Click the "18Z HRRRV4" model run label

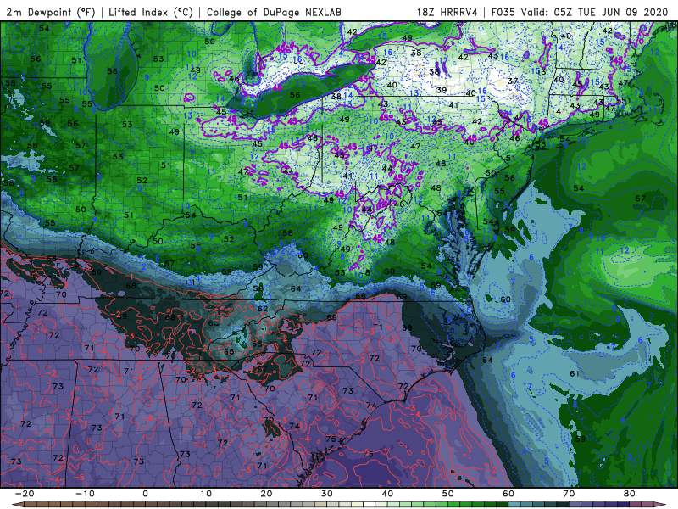447,12
